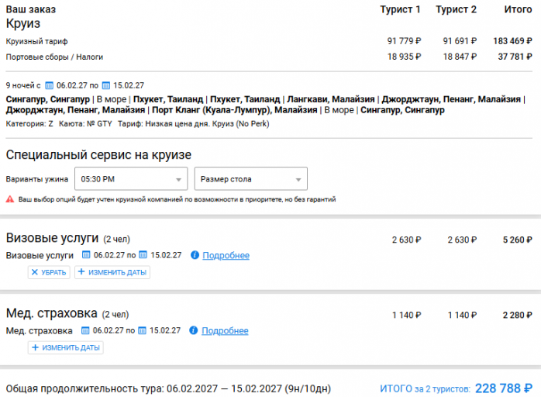Click the 'Портовые сборы / Налоги' row label
Screen dimensions: 541x397
point(54,57)
